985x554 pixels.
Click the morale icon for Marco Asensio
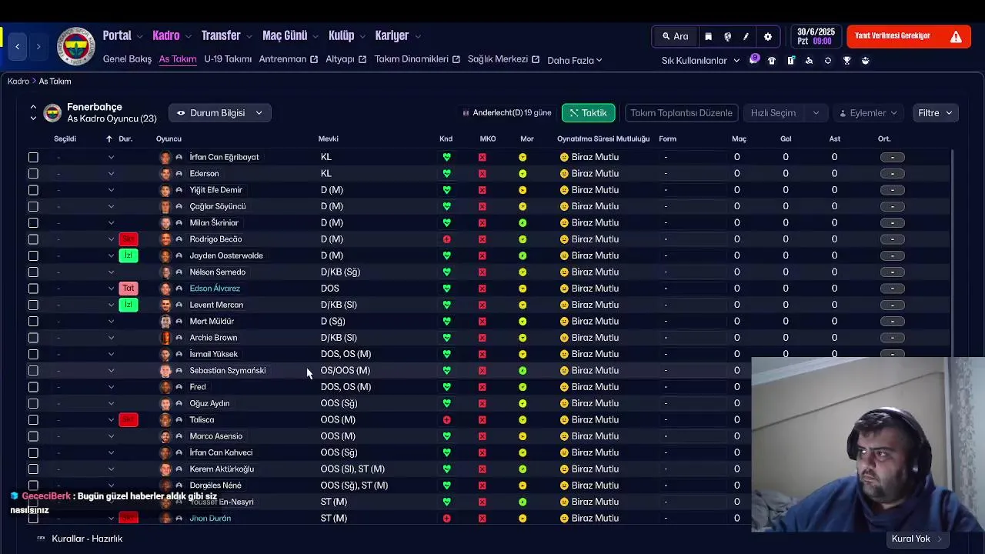pos(523,436)
